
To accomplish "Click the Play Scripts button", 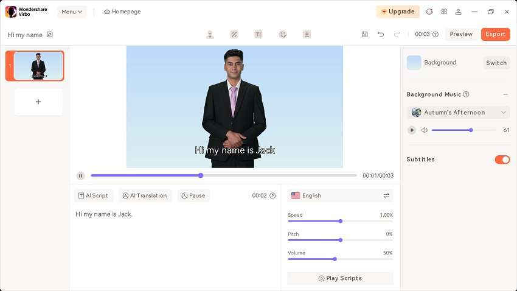I will (340, 278).
